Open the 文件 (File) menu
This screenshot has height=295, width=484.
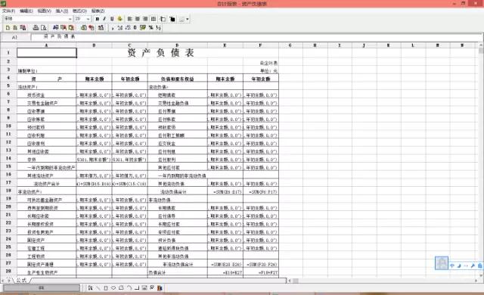pos(8,11)
